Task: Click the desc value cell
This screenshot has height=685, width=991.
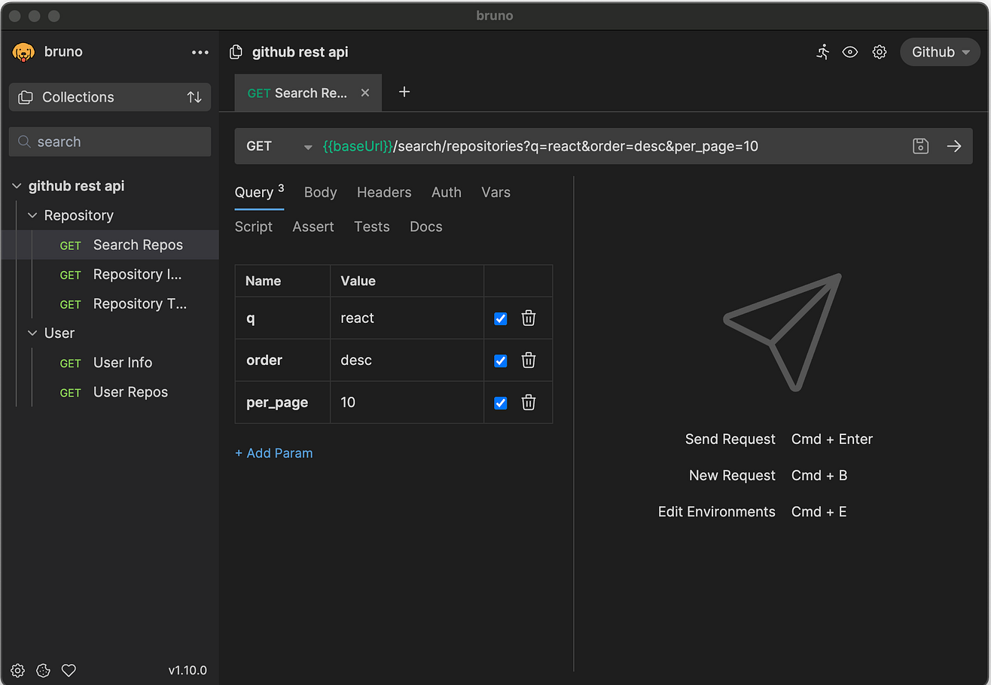Action: 407,361
